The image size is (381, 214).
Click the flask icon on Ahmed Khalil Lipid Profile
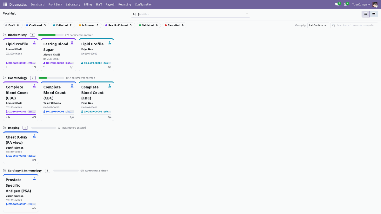(x=34, y=43)
